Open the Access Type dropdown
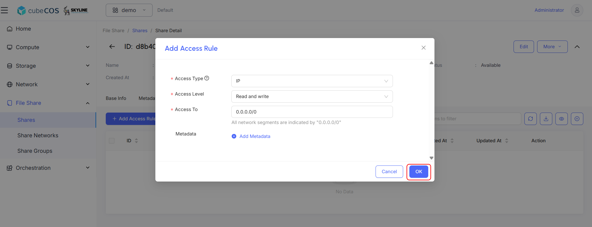Viewport: 592px width, 227px height. [x=312, y=81]
